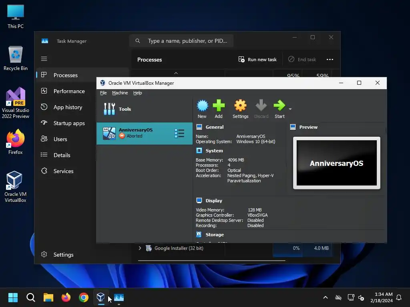Open the notifications bell
The image size is (410, 307).
(x=399, y=297)
